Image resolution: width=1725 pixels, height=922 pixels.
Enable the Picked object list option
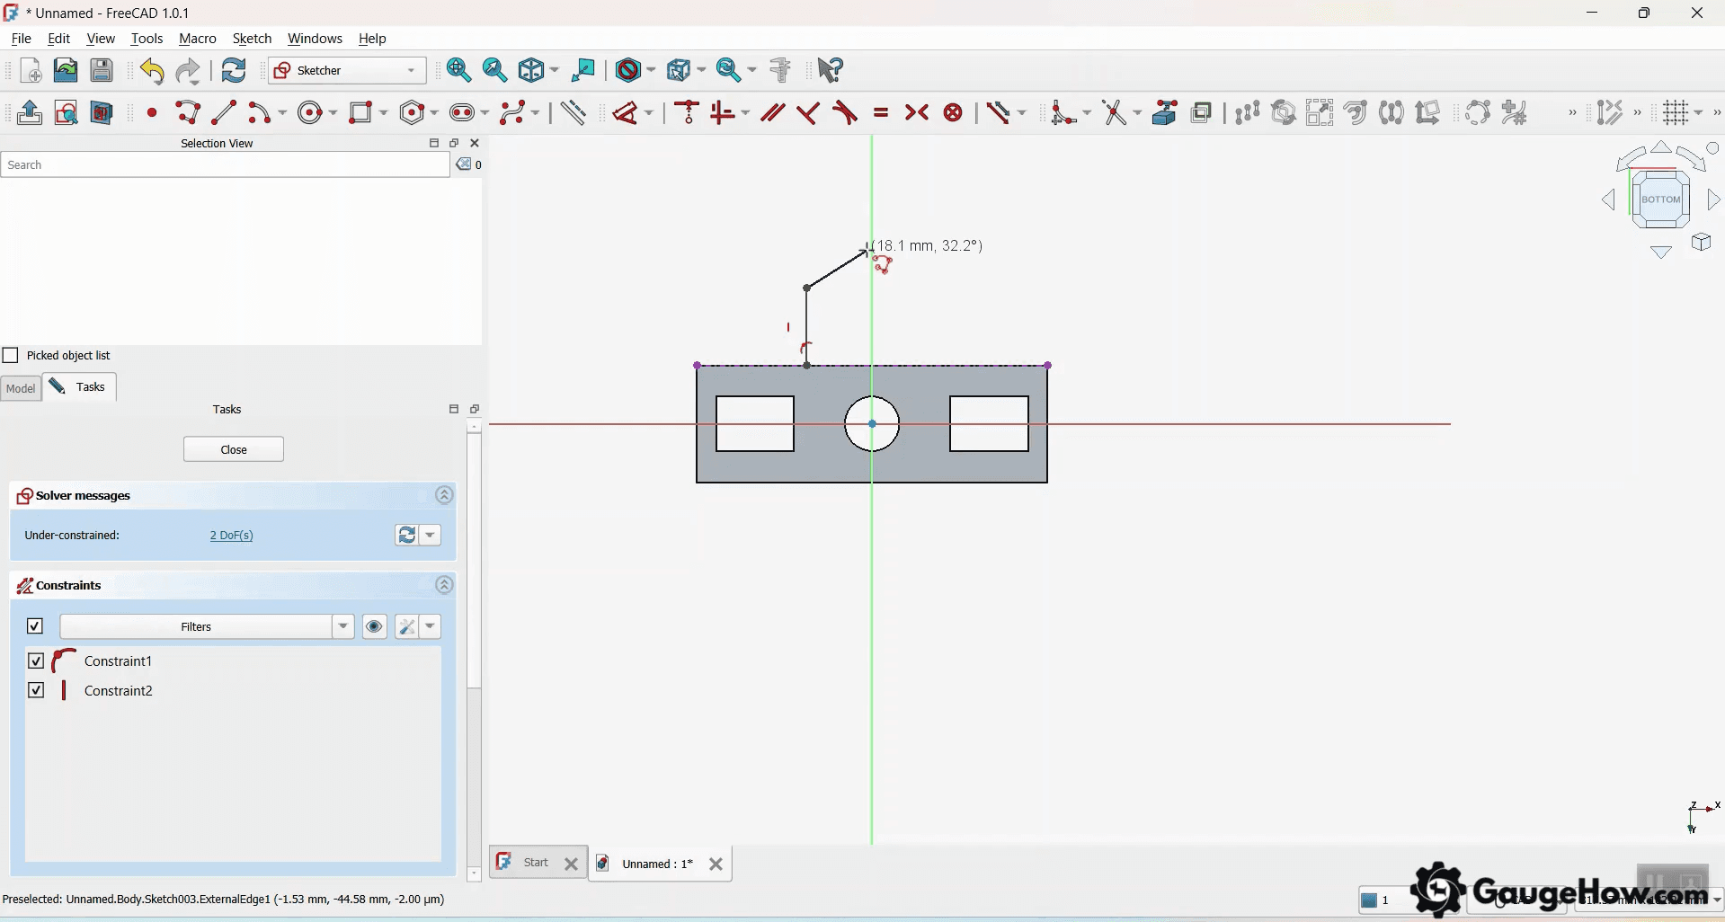(11, 355)
